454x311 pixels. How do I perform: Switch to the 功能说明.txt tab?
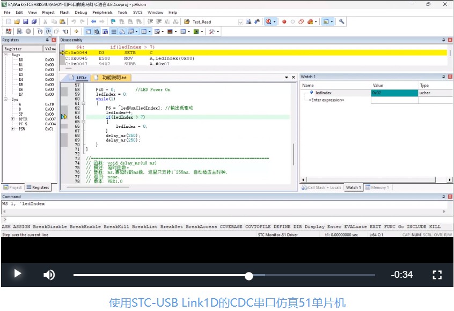click(111, 78)
